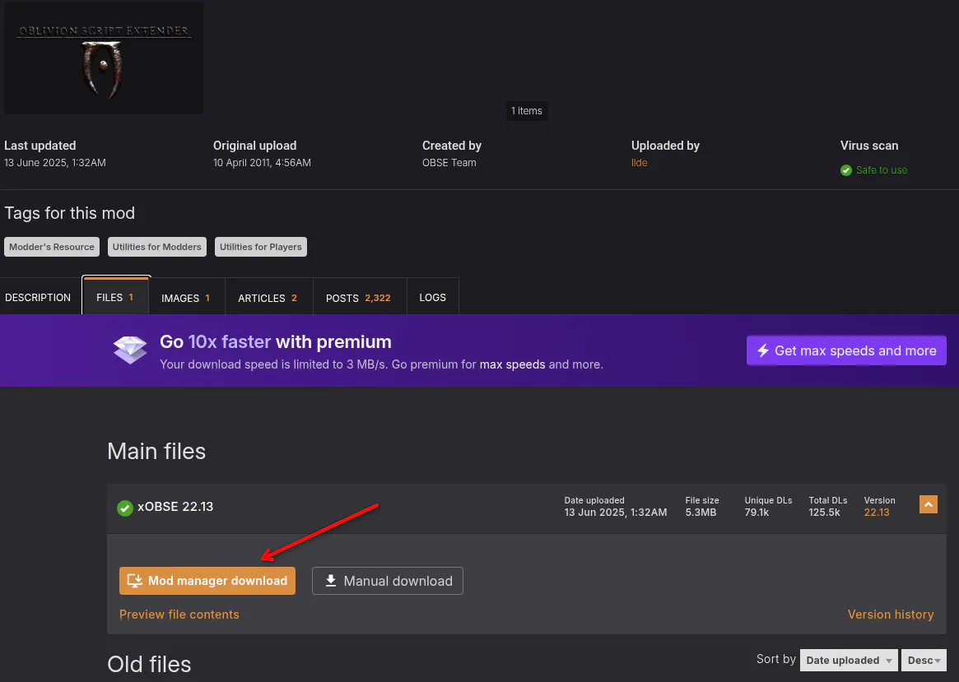
Task: Click the Old files heading
Action: tap(149, 664)
